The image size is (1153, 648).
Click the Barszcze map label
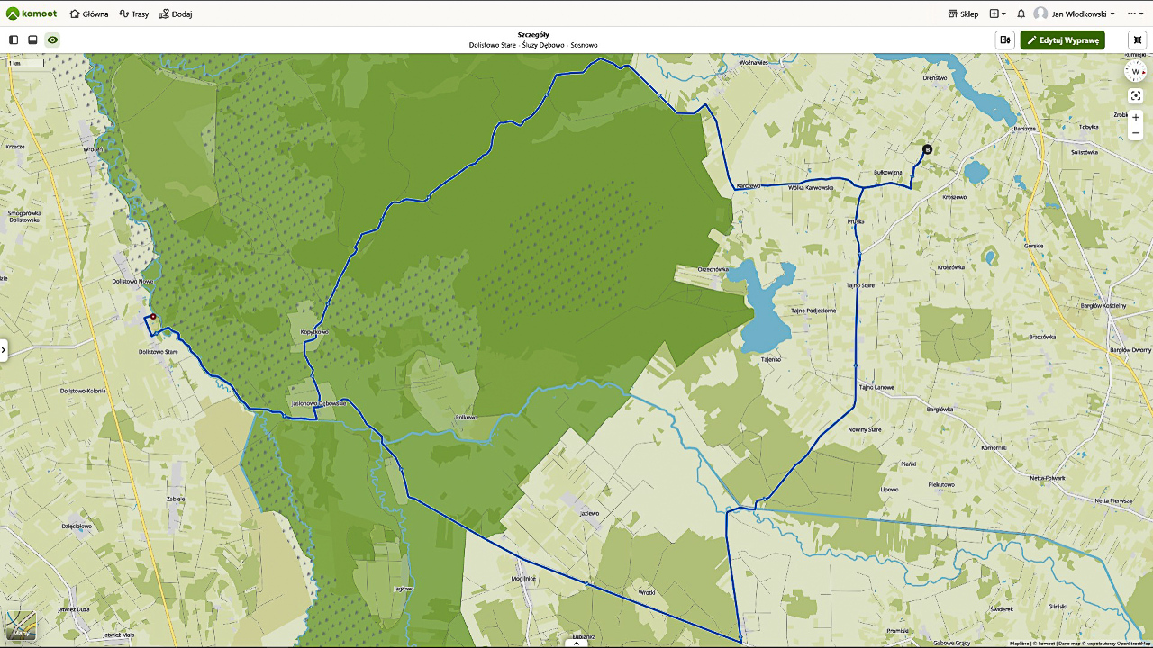[1025, 129]
